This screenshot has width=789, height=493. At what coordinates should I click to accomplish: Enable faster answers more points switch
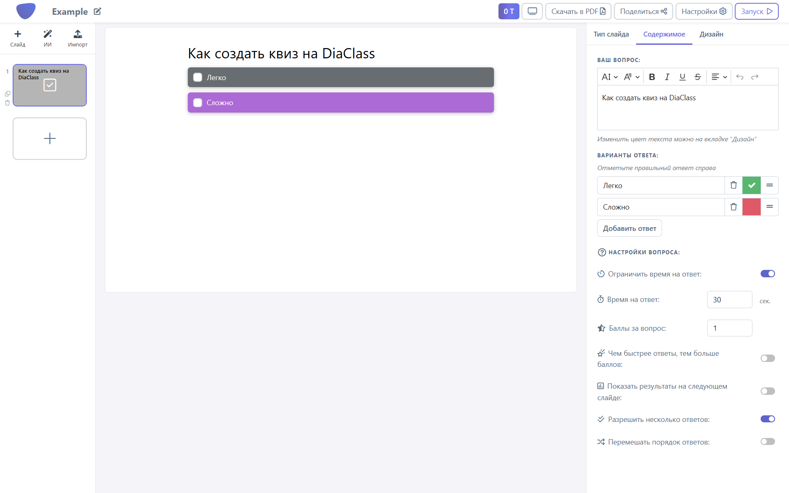coord(768,358)
